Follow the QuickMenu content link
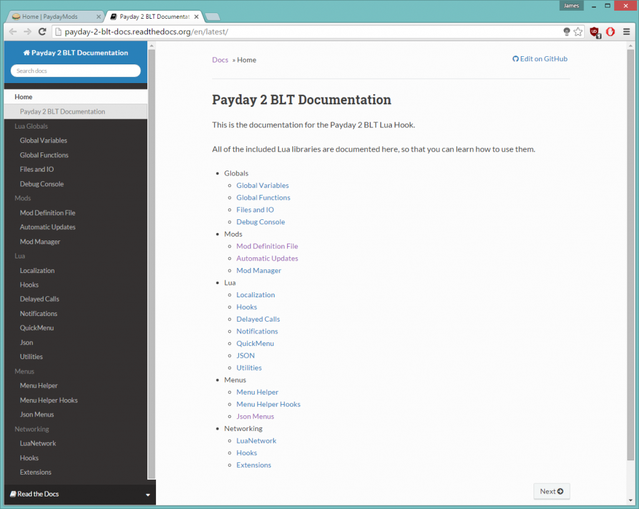The width and height of the screenshot is (639, 509). pyautogui.click(x=255, y=343)
